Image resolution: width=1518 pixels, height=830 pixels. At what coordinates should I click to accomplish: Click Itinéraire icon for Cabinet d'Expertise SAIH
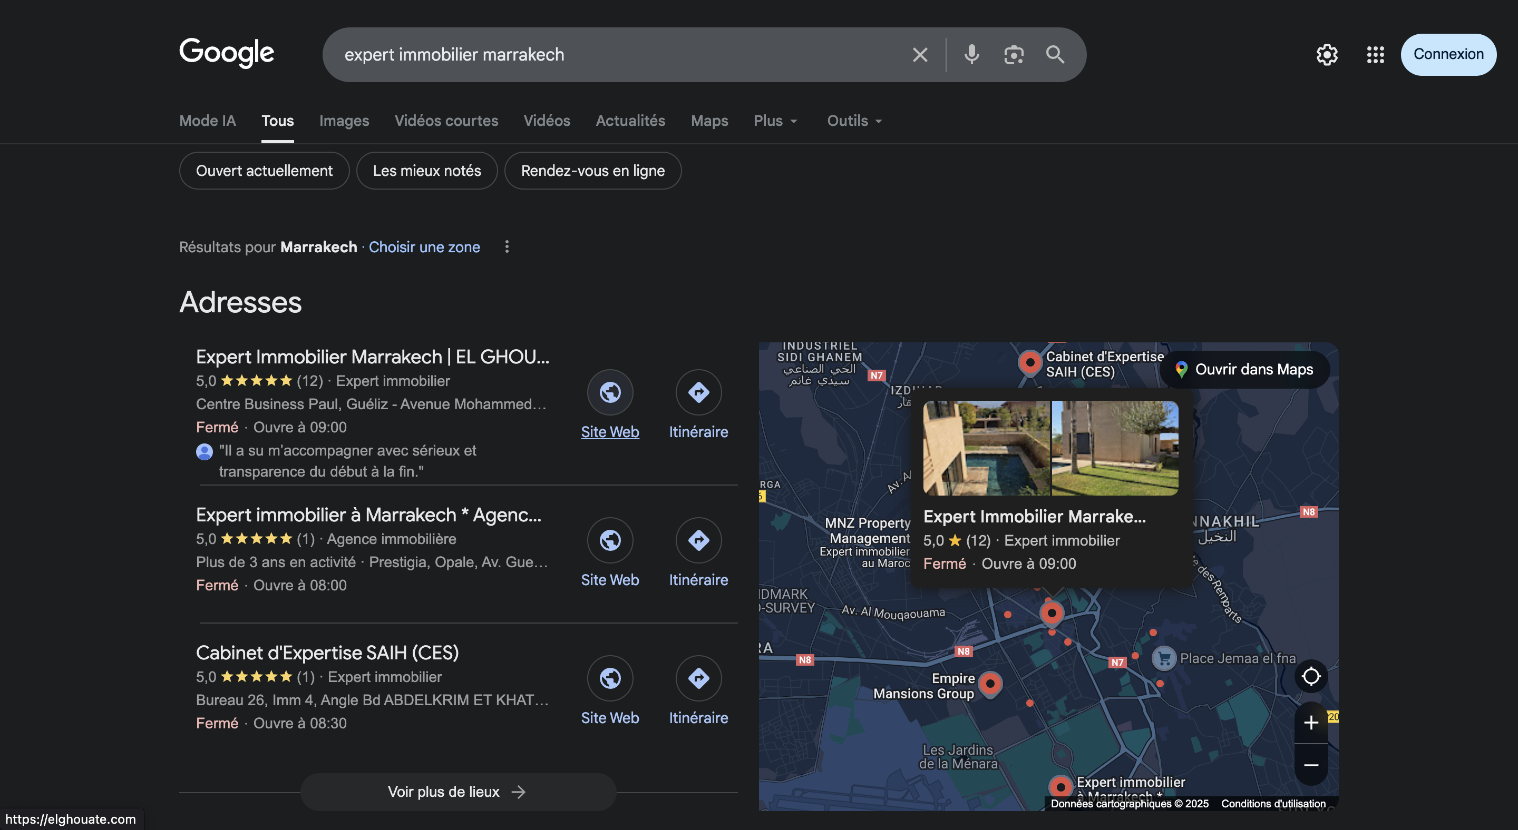[x=698, y=678]
